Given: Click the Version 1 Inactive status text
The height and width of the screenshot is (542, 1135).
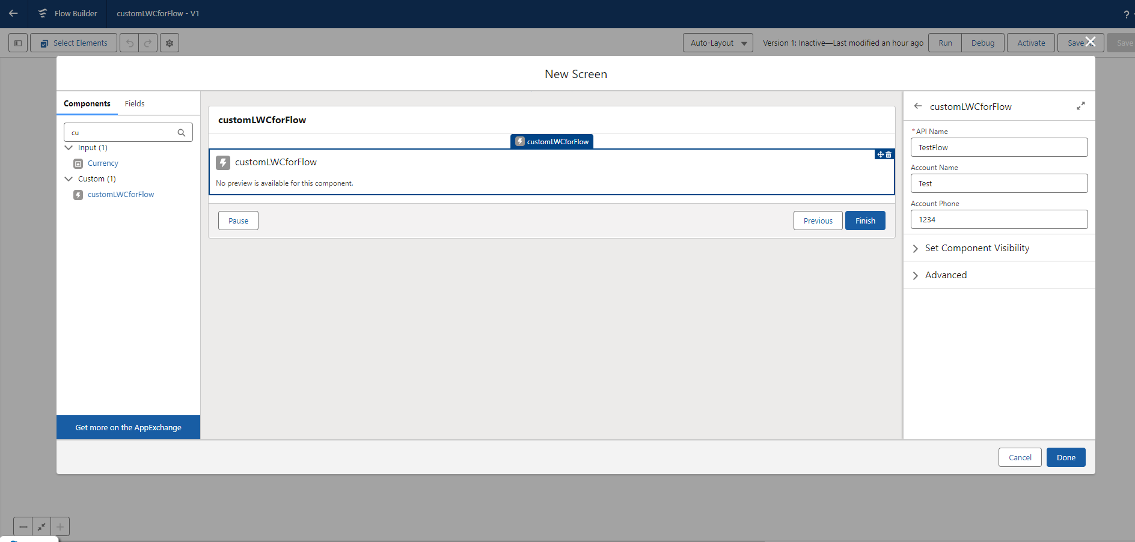Looking at the screenshot, I should (x=843, y=43).
